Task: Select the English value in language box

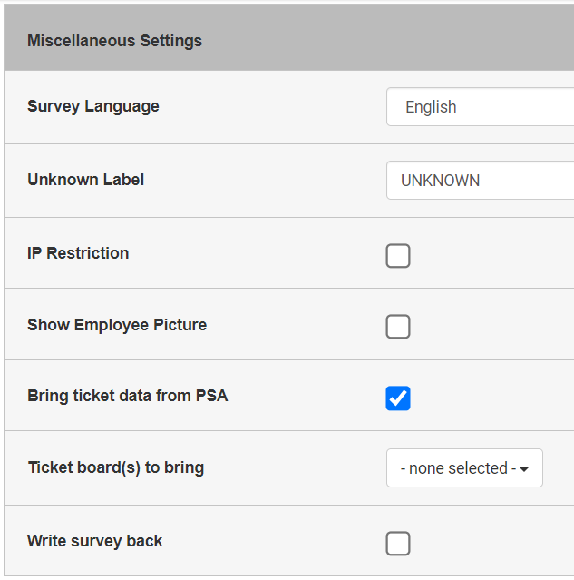Action: tap(431, 107)
